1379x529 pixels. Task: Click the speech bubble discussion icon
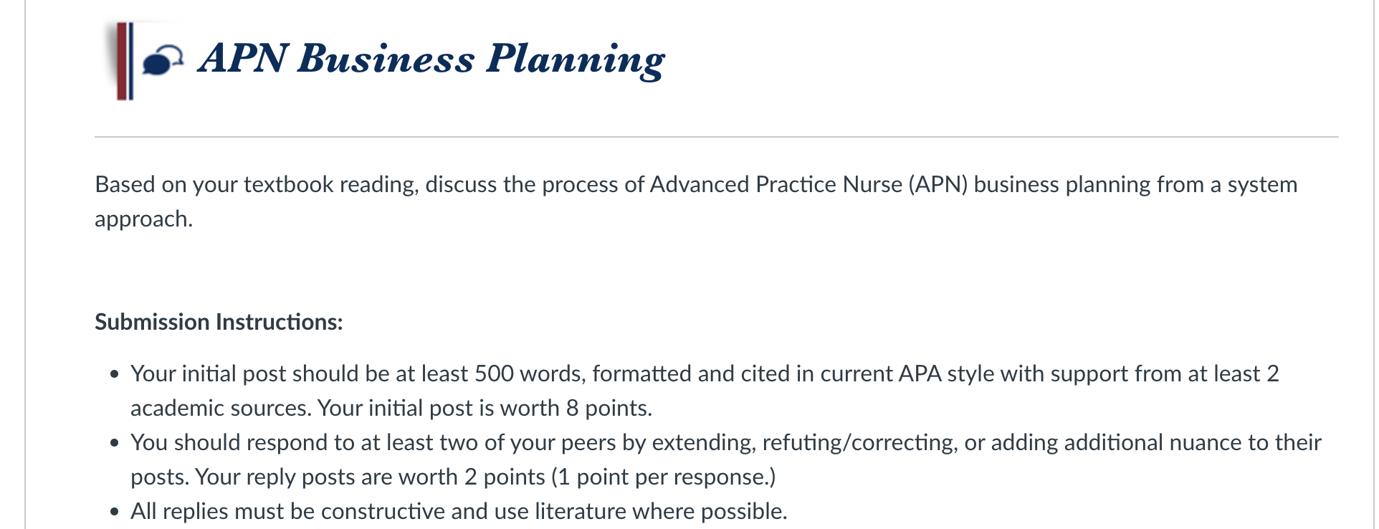click(163, 60)
